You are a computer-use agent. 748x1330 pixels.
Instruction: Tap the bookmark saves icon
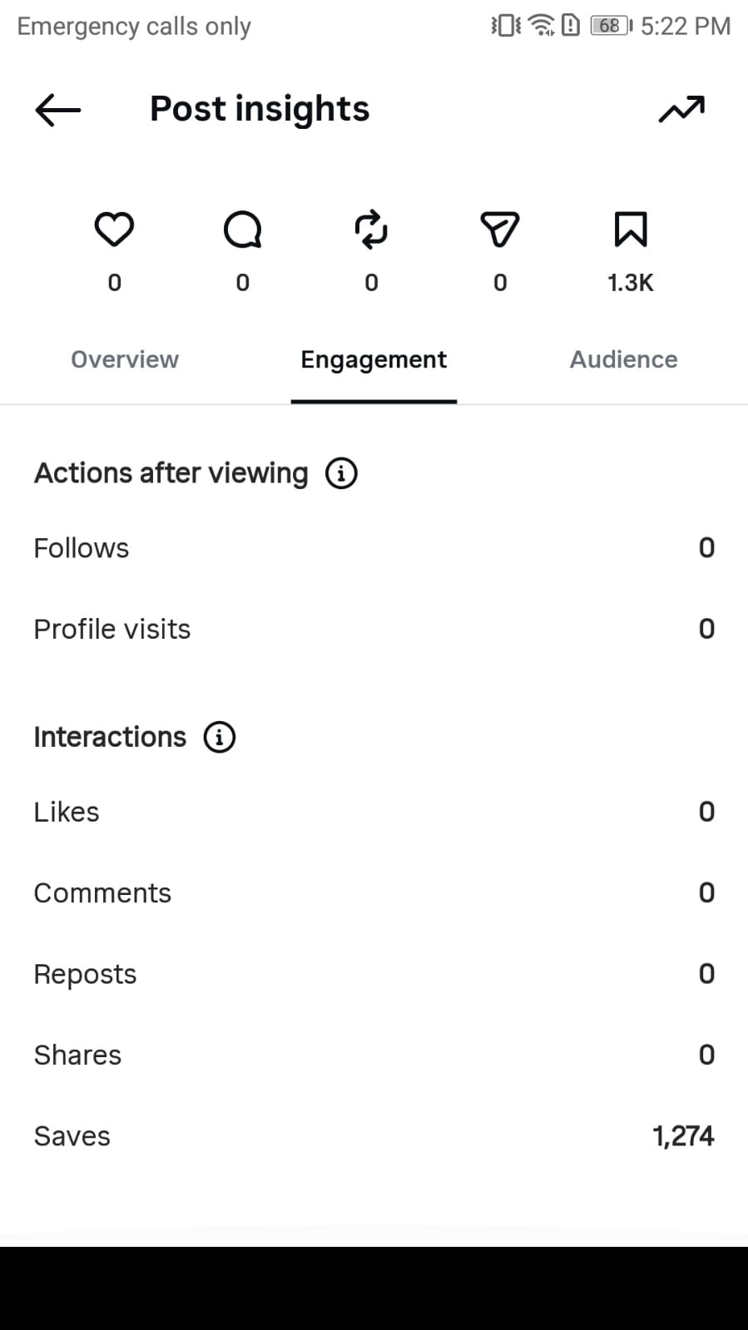click(x=631, y=230)
